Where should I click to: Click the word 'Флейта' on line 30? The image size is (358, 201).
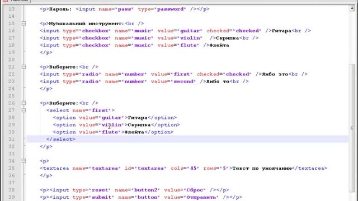click(134, 132)
